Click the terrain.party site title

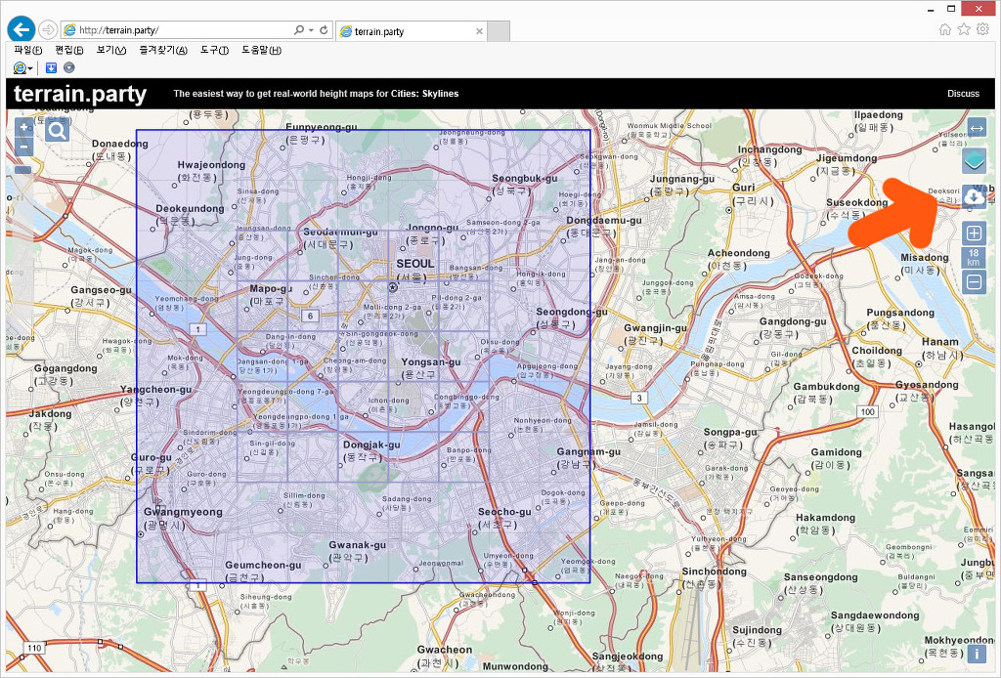(x=80, y=94)
